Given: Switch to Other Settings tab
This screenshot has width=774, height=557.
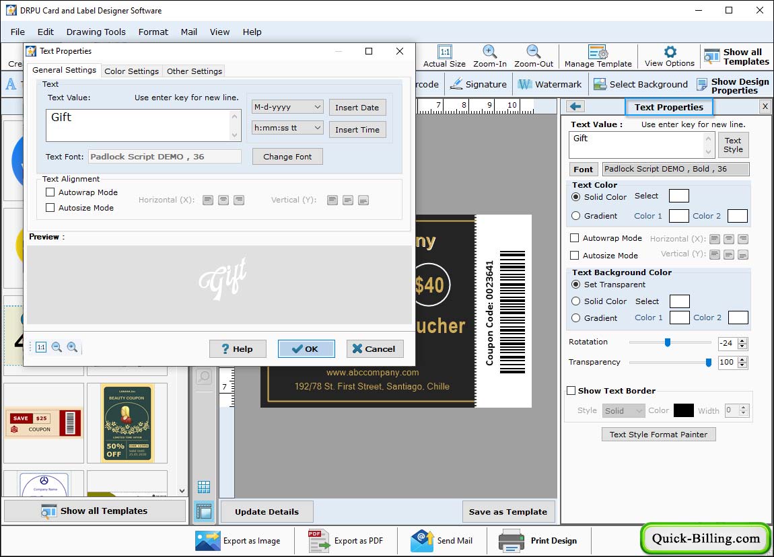Looking at the screenshot, I should point(194,71).
